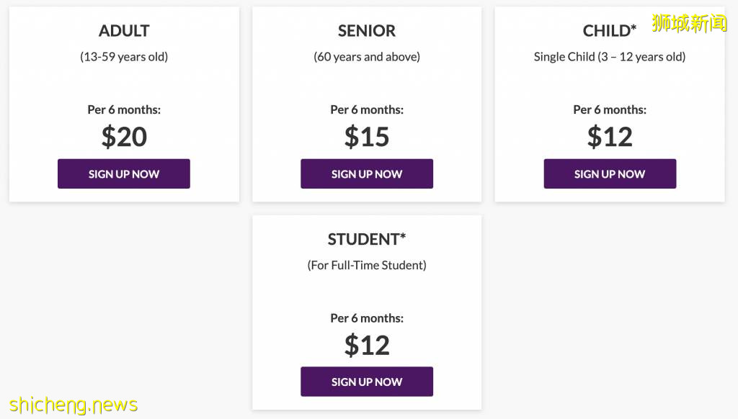Click the "(13-59 years old)" age description
Image resolution: width=738 pixels, height=419 pixels.
coord(124,57)
